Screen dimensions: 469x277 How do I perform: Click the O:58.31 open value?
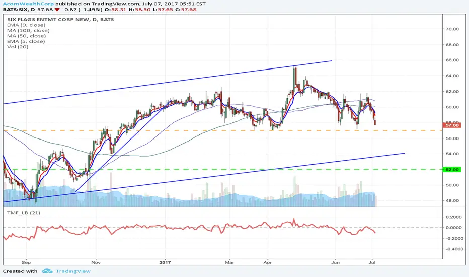click(115, 10)
